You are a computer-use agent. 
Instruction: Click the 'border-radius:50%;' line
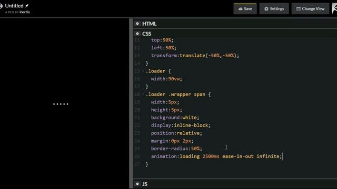[176, 149]
